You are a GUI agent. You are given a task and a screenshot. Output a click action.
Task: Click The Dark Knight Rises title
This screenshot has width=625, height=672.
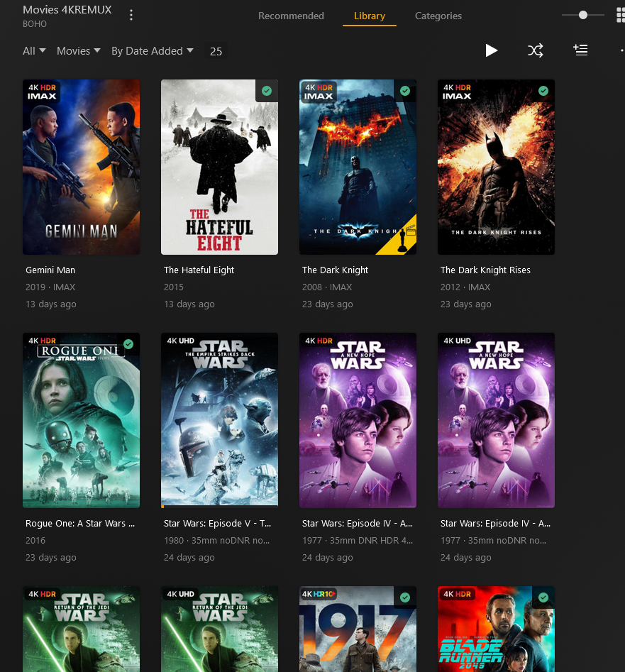[485, 270]
